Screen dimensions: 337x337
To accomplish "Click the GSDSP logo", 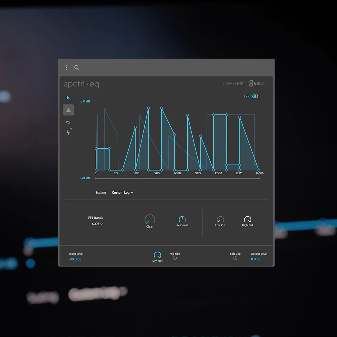I will point(258,83).
